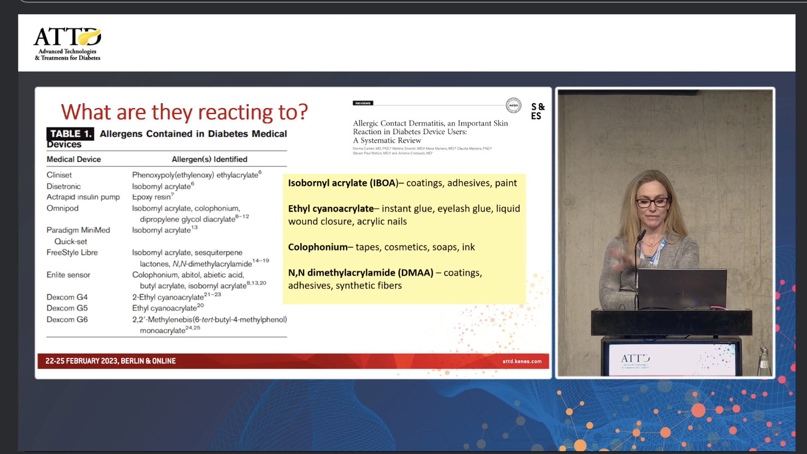Screen dimensions: 807x454
Task: Click the 'Cliniset' table row
Action: coord(167,175)
